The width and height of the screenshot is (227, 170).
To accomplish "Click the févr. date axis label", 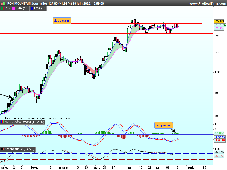I will click(x=34, y=167).
